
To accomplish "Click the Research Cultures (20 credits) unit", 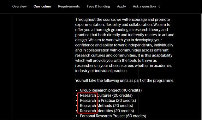I will click(x=106, y=95).
